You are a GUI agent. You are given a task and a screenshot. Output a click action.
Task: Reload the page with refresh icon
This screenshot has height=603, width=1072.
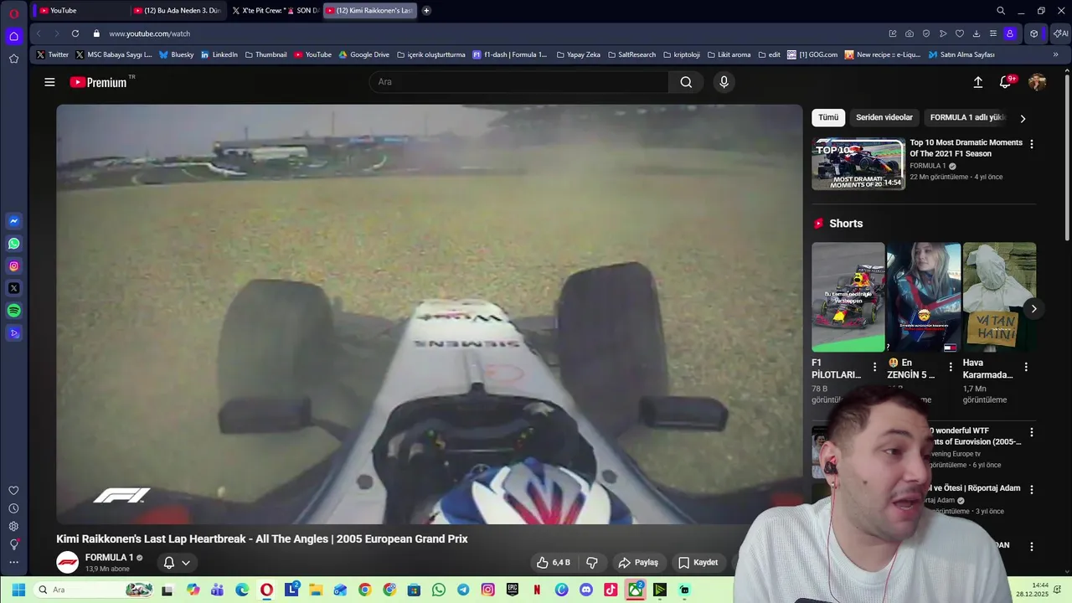click(75, 33)
